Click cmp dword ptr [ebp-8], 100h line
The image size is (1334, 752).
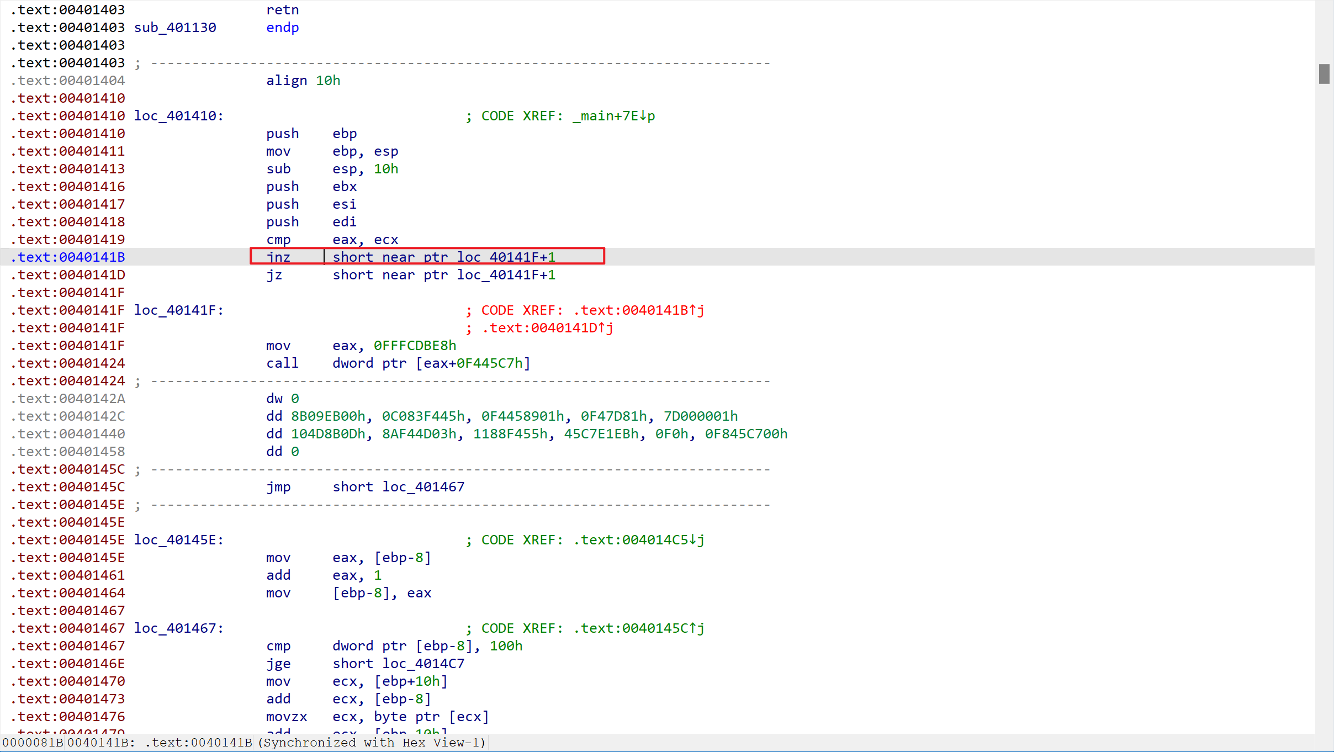point(394,646)
